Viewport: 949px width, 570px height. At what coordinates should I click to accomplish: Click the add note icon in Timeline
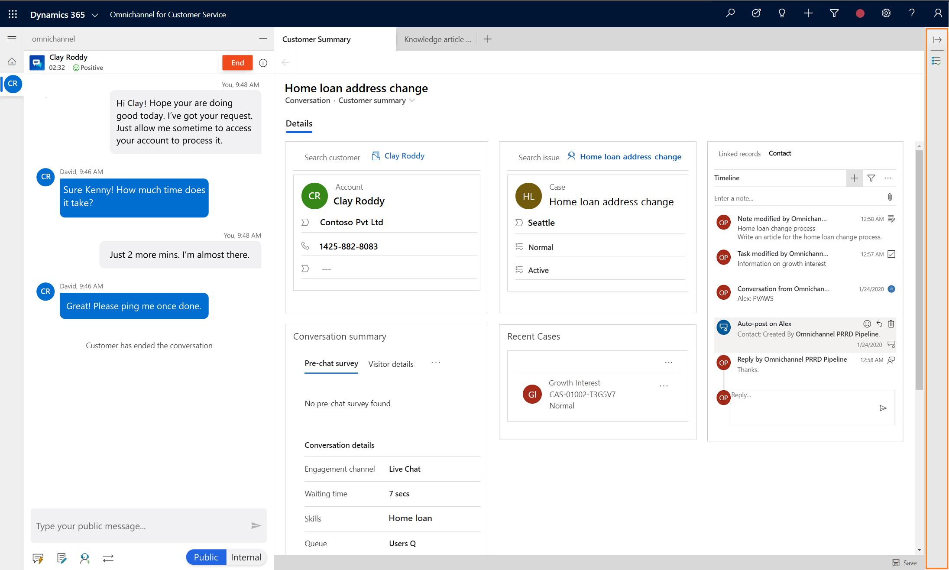click(x=854, y=178)
